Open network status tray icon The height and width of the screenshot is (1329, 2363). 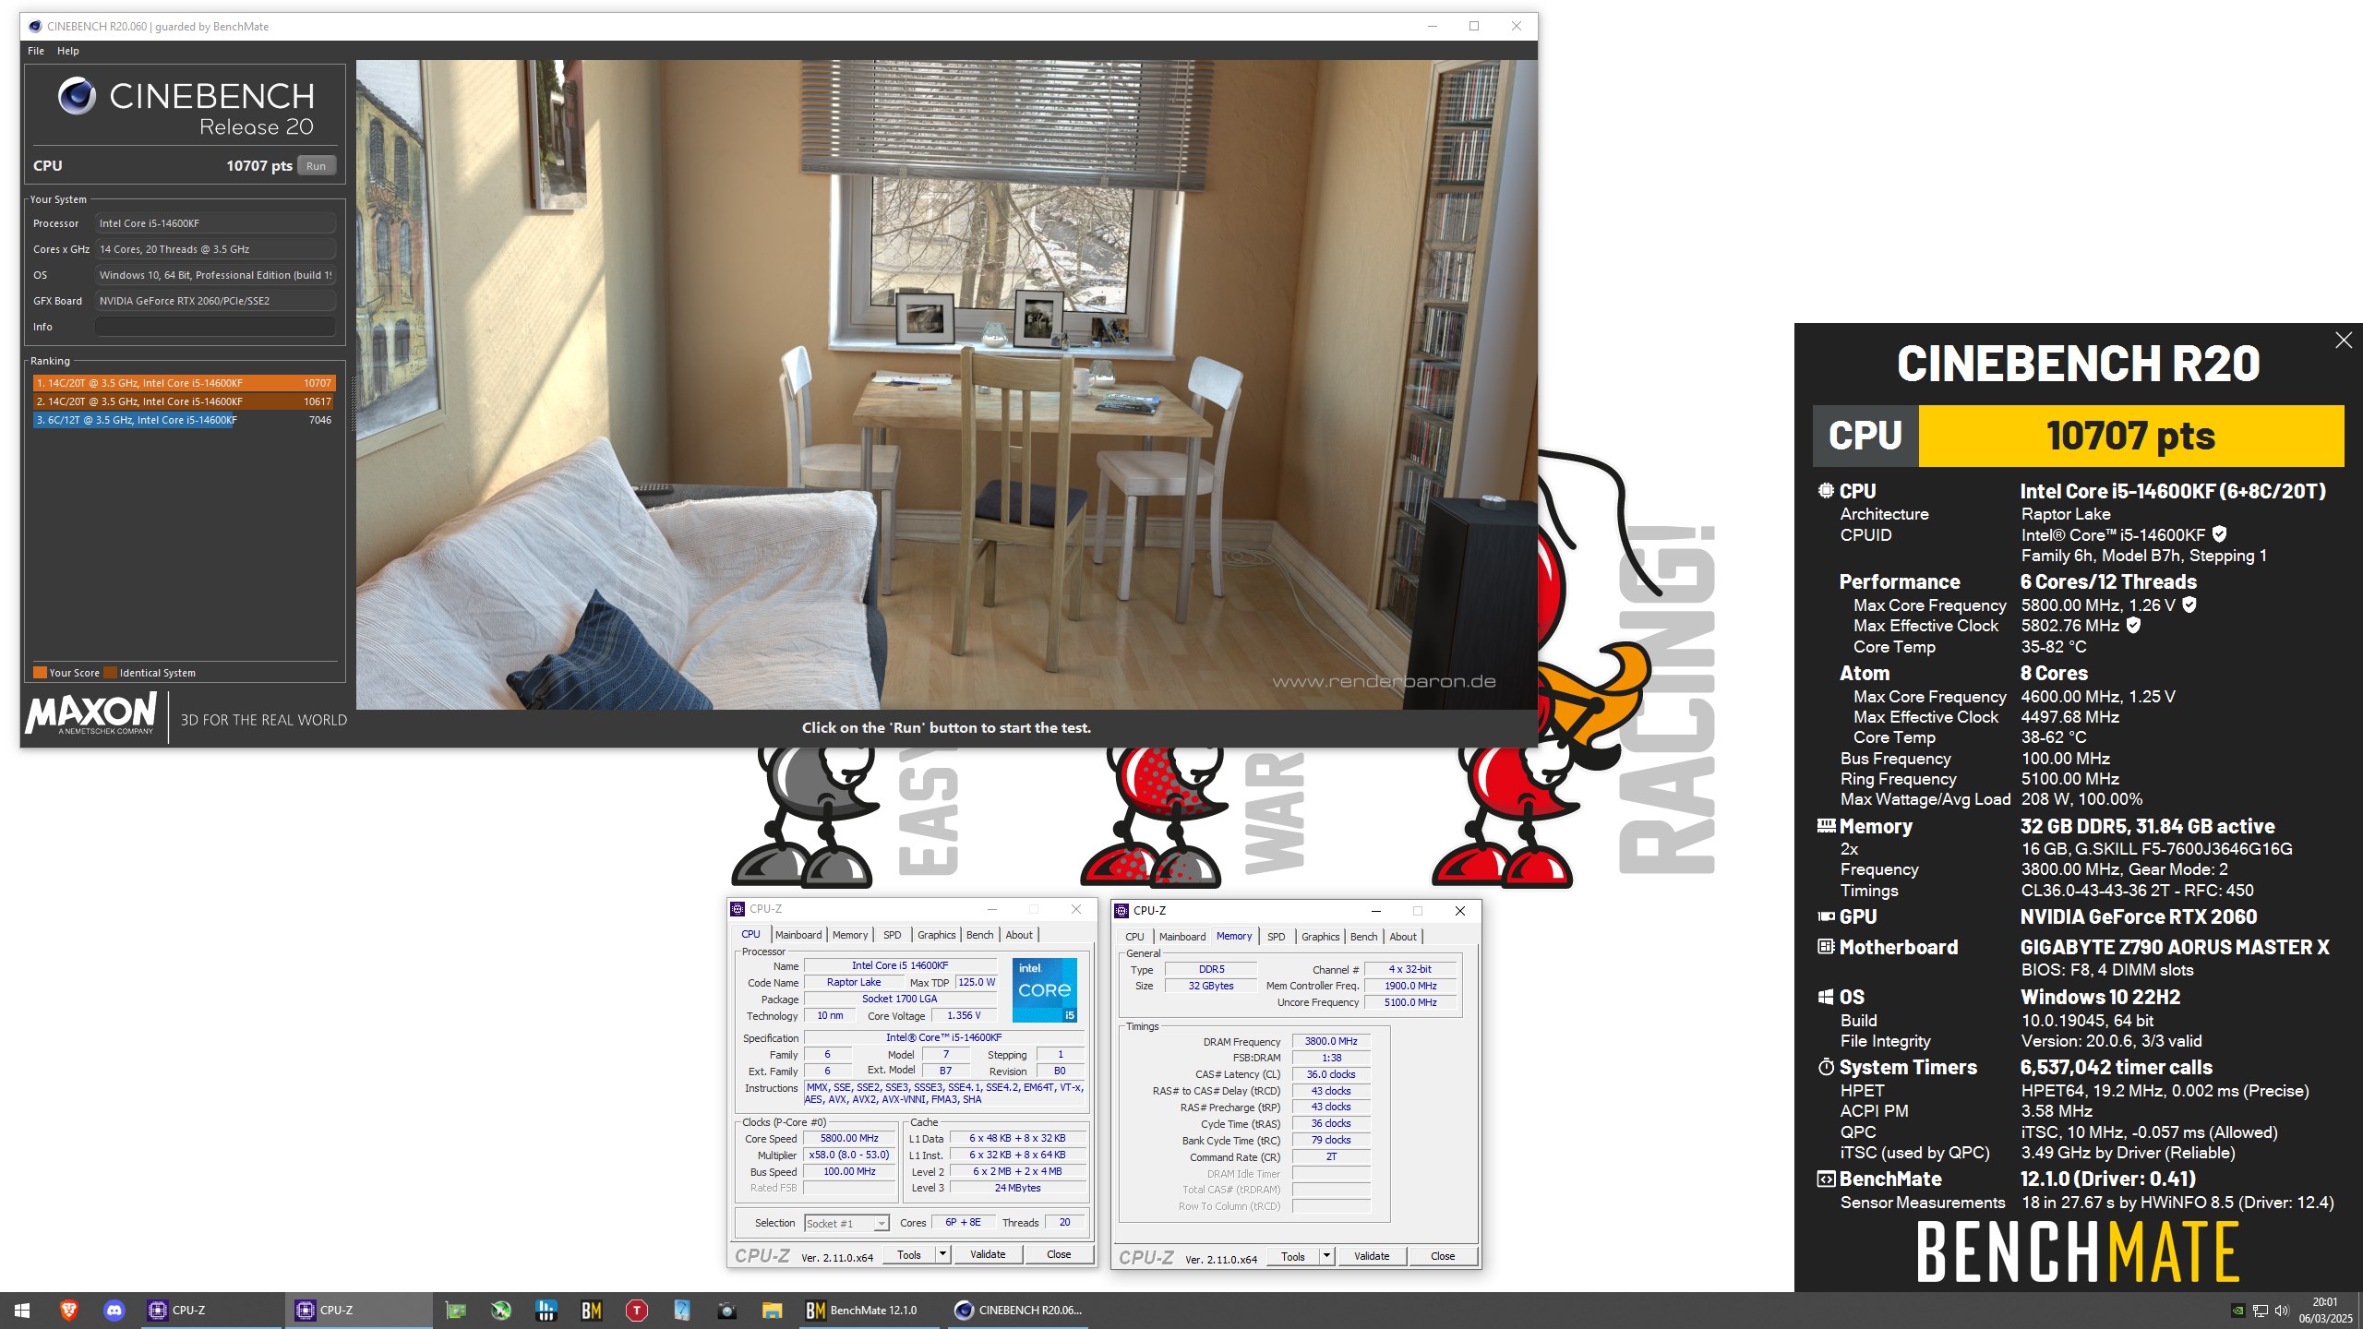click(2261, 1310)
